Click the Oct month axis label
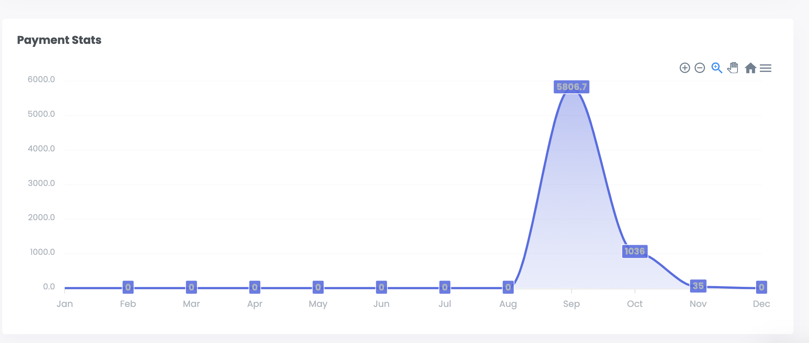The height and width of the screenshot is (343, 809). tap(635, 304)
